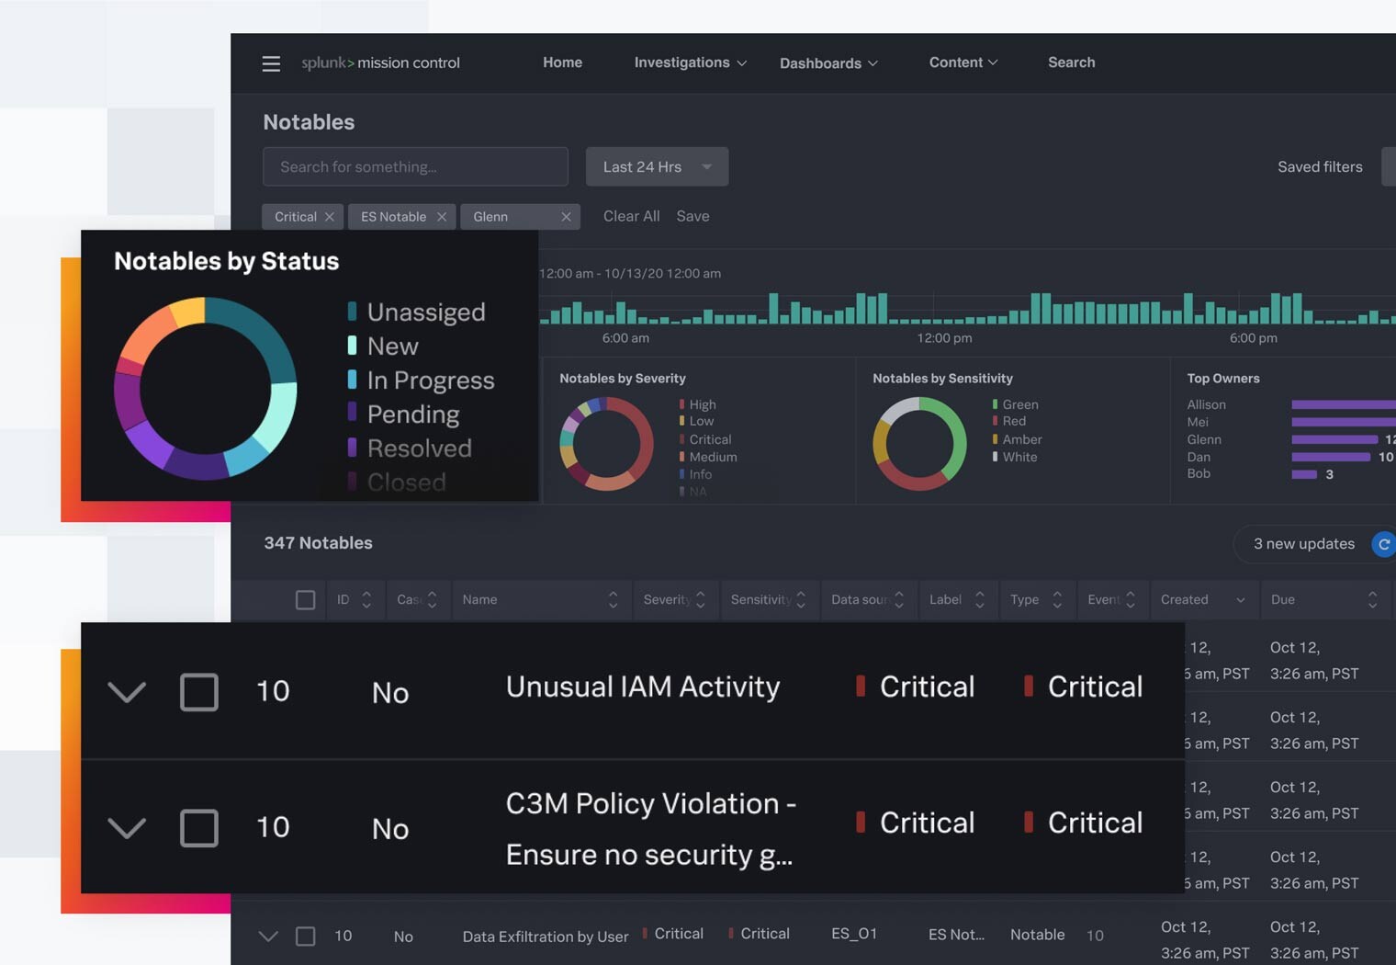Sort by the Due column arrows

1372,600
